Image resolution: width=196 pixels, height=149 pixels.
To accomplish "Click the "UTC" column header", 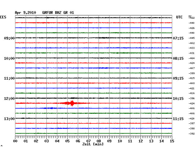I will tap(179, 17).
